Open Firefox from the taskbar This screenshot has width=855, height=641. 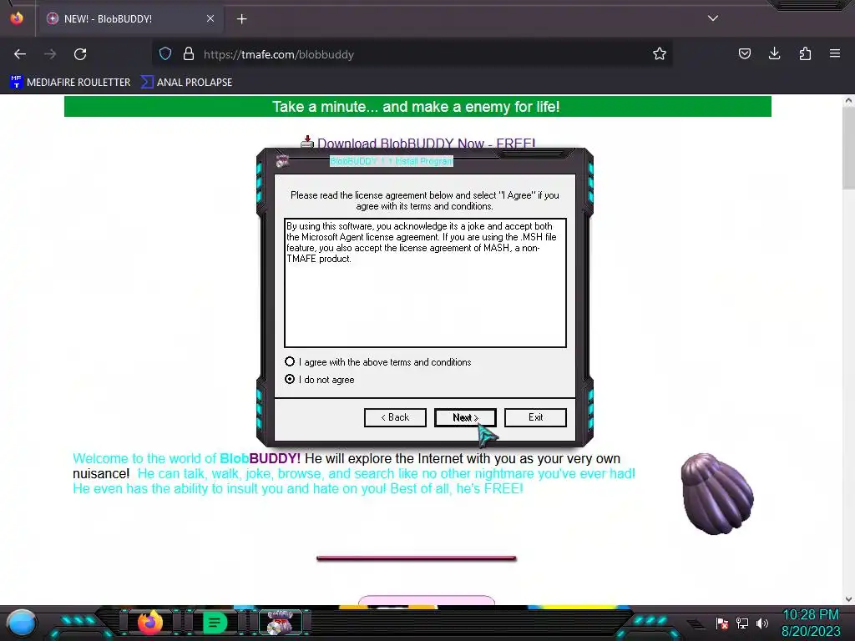click(150, 623)
